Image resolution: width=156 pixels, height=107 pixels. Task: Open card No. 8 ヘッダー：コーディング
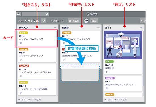37,38
